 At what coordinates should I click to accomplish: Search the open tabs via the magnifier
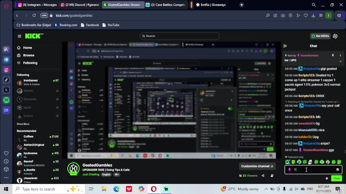(314, 5)
